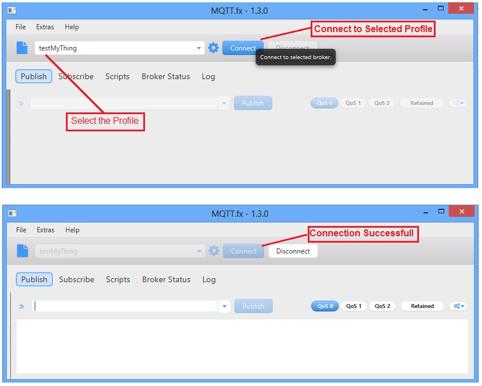Open Extras menu in bottom window

(x=45, y=230)
